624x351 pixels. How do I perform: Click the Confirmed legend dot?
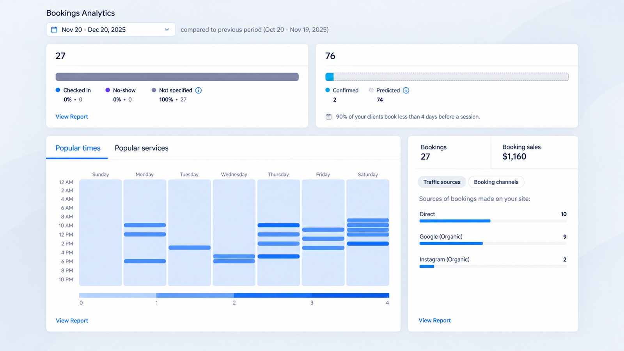tap(328, 90)
